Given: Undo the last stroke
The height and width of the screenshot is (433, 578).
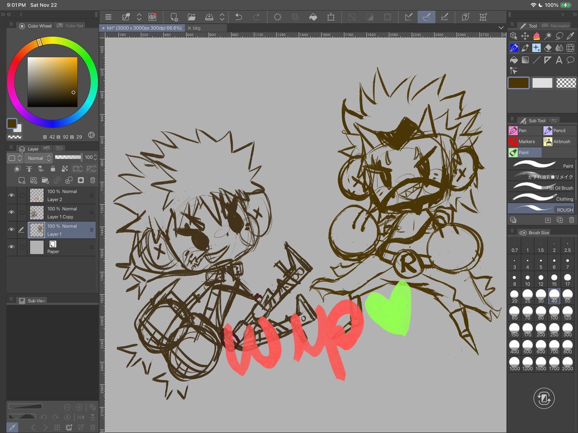Looking at the screenshot, I should (x=238, y=17).
